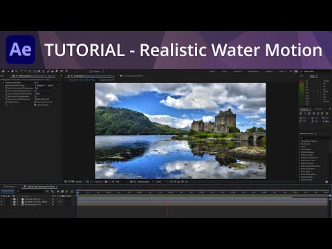Image resolution: width=332 pixels, height=249 pixels.
Task: Click center align text icon in Paragraph panel
Action: 305,113
